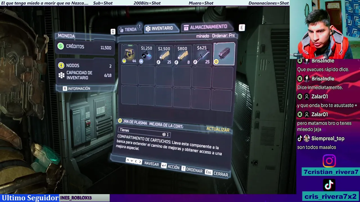Click the Siempreal_top chat username
360x202 pixels.
click(x=328, y=139)
